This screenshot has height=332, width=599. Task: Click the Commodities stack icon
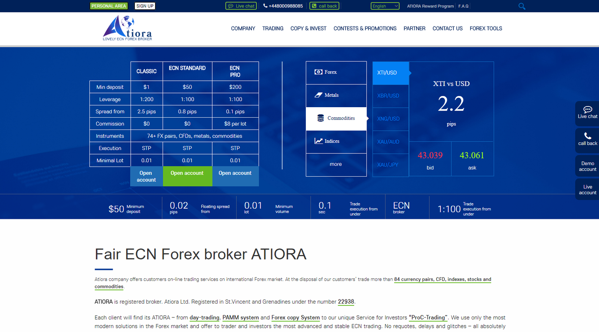(x=321, y=118)
